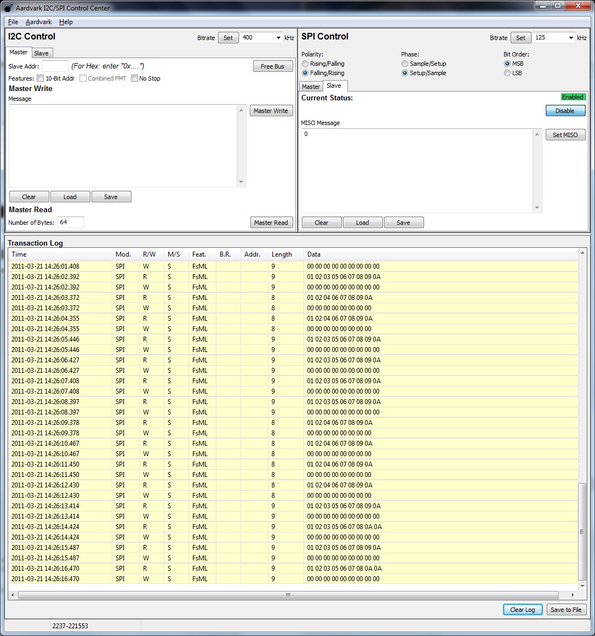Select the read row at 14:26:16.470

(x=293, y=568)
